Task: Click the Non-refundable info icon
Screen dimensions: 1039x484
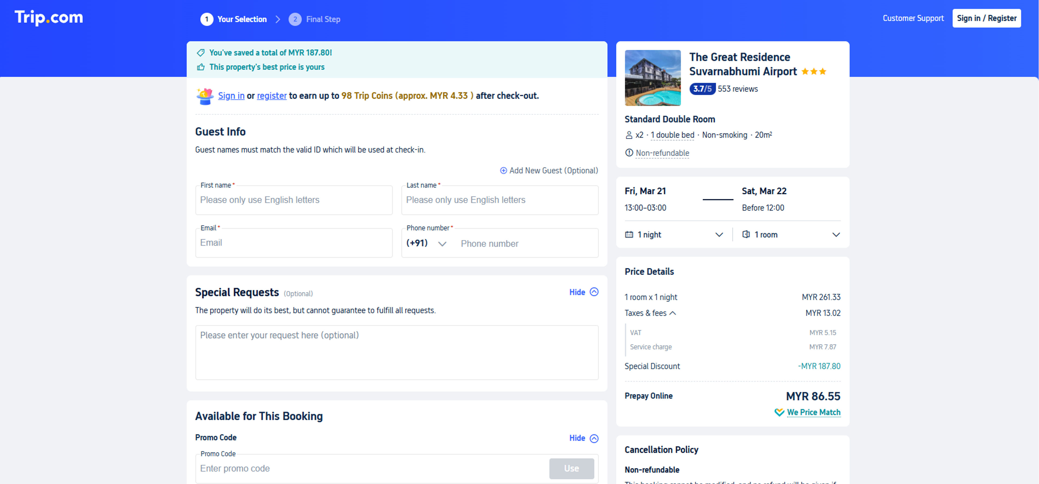Action: point(629,153)
